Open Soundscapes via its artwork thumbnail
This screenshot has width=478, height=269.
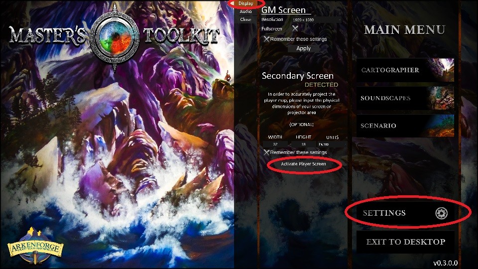coord(440,98)
